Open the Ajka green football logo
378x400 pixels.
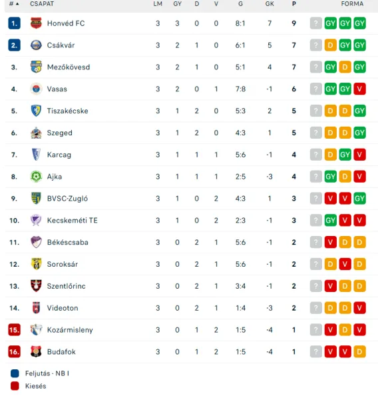(x=36, y=177)
